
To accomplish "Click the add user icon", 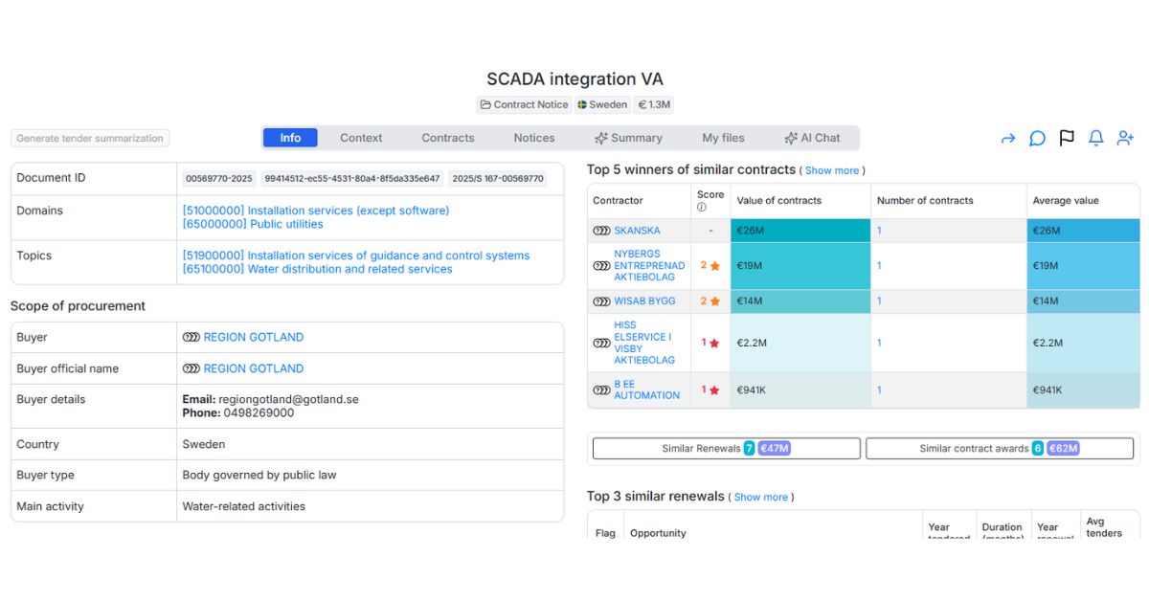I will pyautogui.click(x=1125, y=139).
